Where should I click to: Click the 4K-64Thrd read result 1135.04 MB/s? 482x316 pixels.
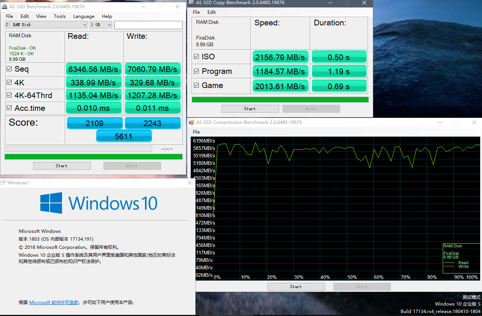[94, 95]
